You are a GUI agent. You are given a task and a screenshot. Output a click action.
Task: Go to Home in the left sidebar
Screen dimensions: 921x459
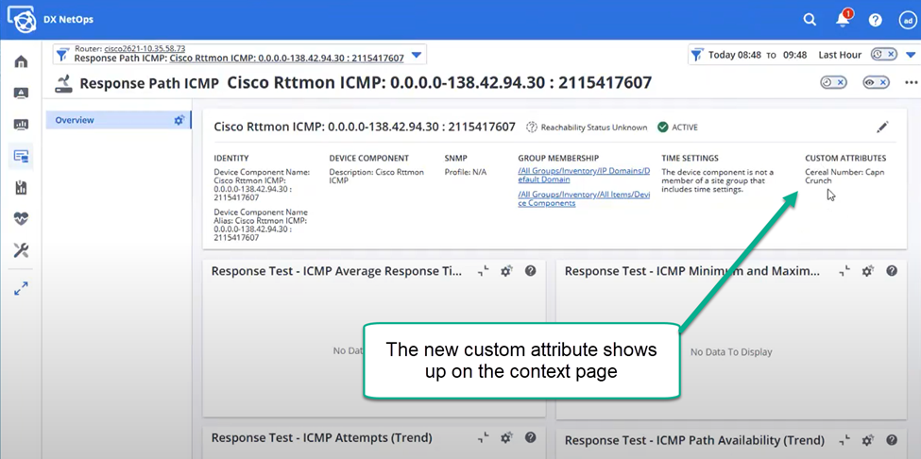click(x=21, y=61)
